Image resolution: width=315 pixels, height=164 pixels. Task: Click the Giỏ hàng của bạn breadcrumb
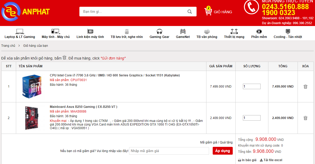pos(35,46)
